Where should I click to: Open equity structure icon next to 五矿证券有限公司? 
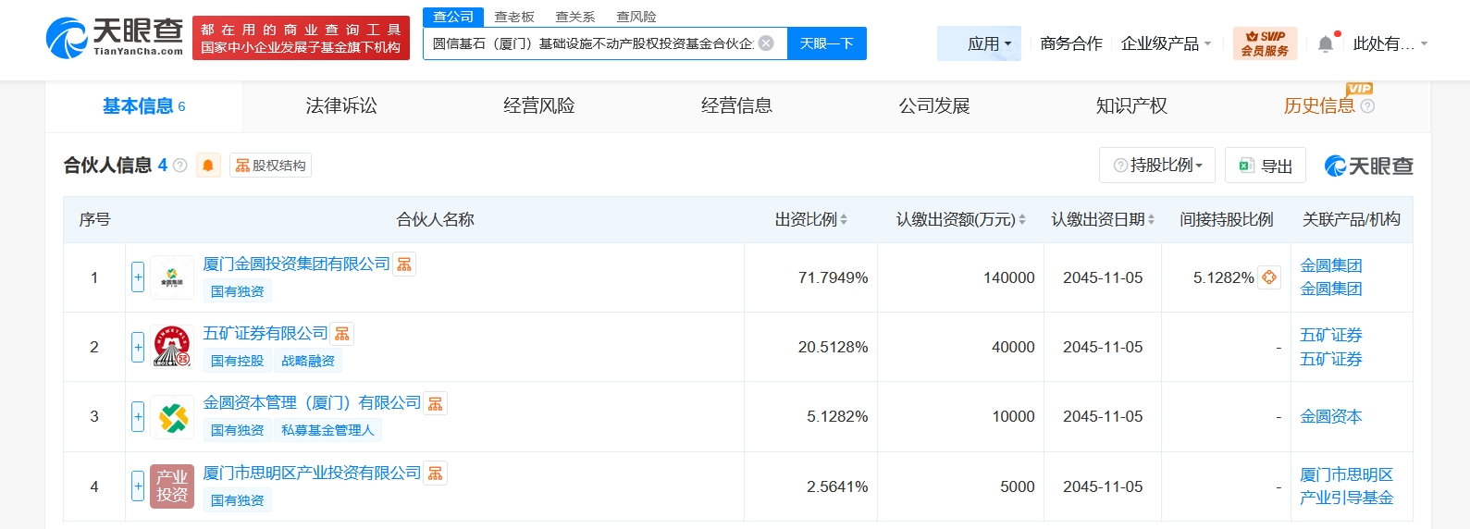pyautogui.click(x=342, y=334)
